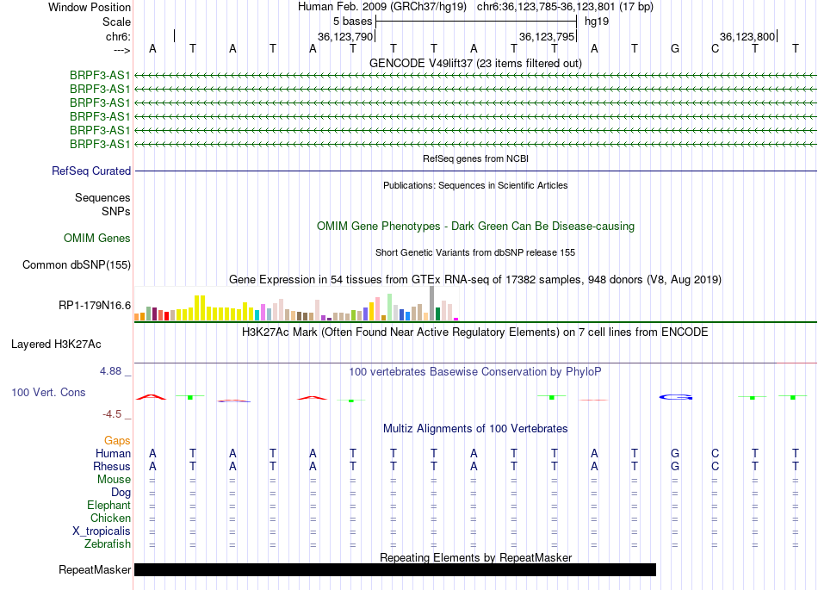The height and width of the screenshot is (590, 818).
Task: Click the small magenta bar ending GTEx chart
Action: [x=456, y=319]
